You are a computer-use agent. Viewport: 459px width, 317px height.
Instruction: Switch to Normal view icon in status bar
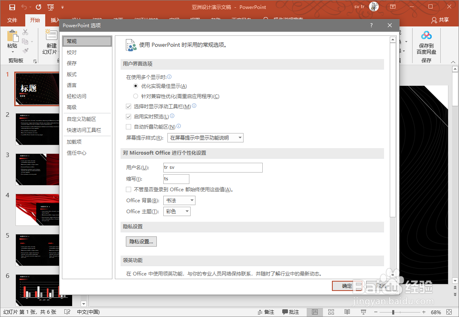pos(315,312)
